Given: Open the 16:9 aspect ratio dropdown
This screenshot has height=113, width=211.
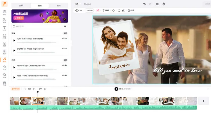Looking at the screenshot, I should pyautogui.click(x=78, y=4).
